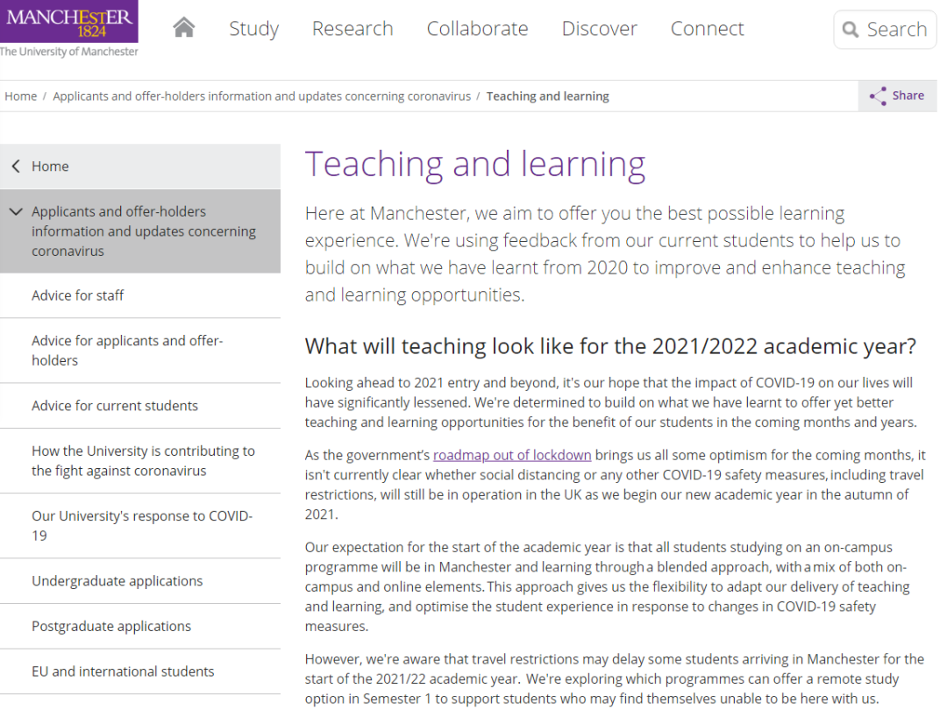Open the Discover menu
The width and height of the screenshot is (947, 710).
[x=599, y=29]
